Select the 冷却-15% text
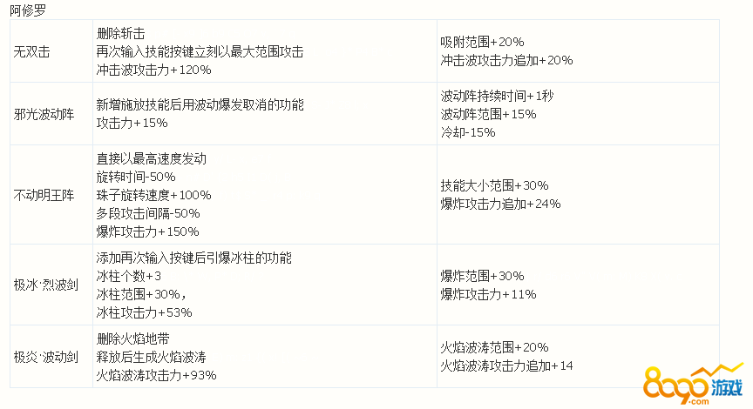 (x=468, y=132)
